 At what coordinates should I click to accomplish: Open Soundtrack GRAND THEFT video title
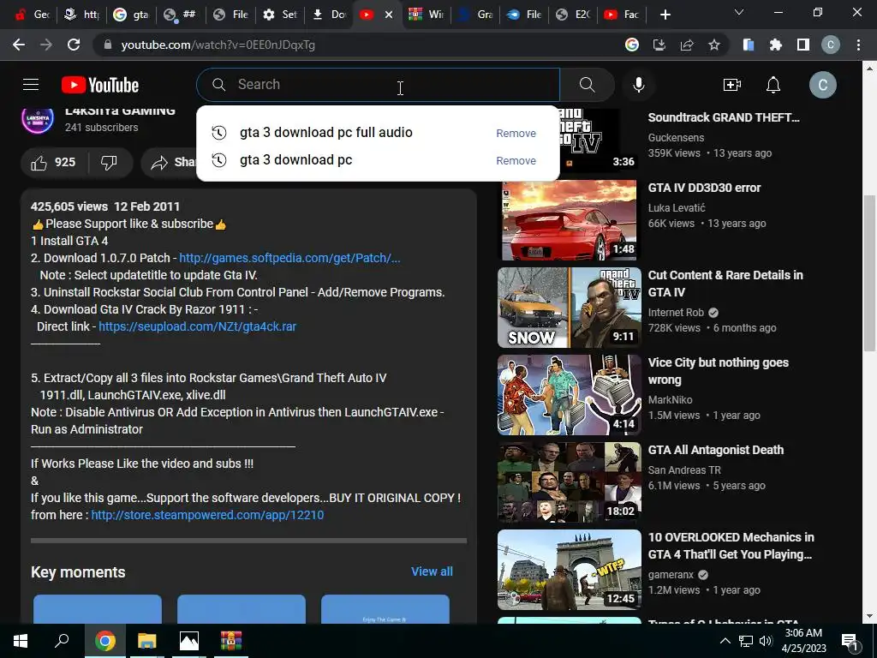pos(724,117)
